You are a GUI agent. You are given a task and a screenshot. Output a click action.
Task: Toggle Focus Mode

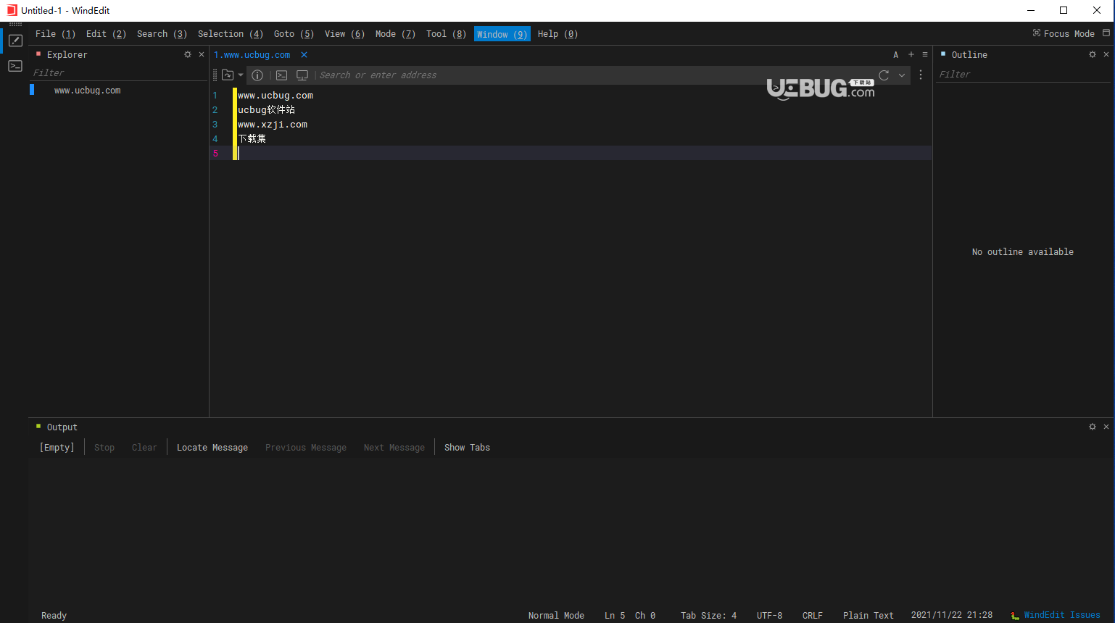(x=1064, y=33)
